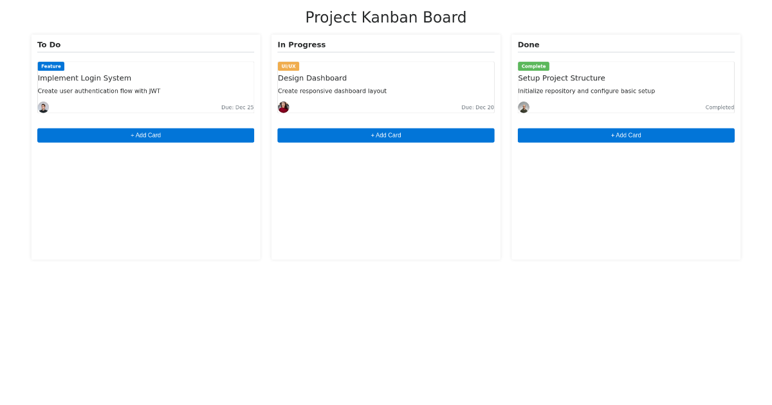Click the blue Feature tag on Implement Login System
772x405 pixels.
click(50, 66)
